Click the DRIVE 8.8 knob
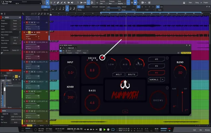Image resolution: width=211 pixels, height=133 pixels. (x=92, y=70)
